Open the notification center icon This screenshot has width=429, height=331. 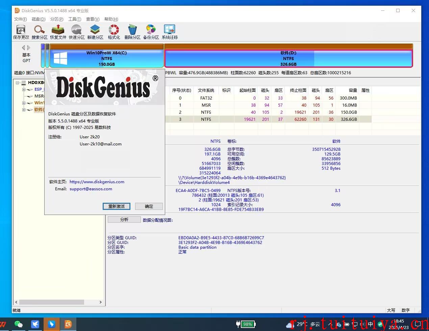418,324
